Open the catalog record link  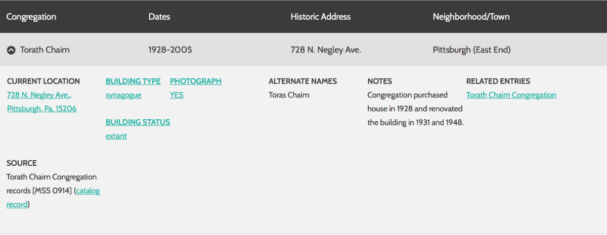[x=88, y=191]
